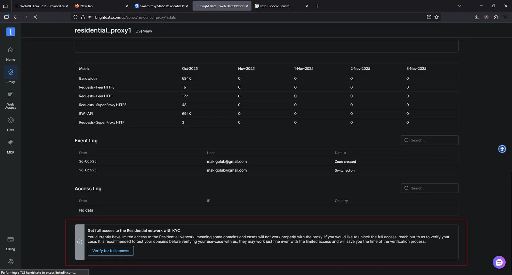This screenshot has width=512, height=275.
Task: Click Requests - Super Proxy HTTP label
Action: tap(102, 122)
